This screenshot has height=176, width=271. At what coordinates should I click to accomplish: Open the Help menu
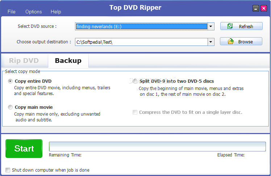(56, 12)
